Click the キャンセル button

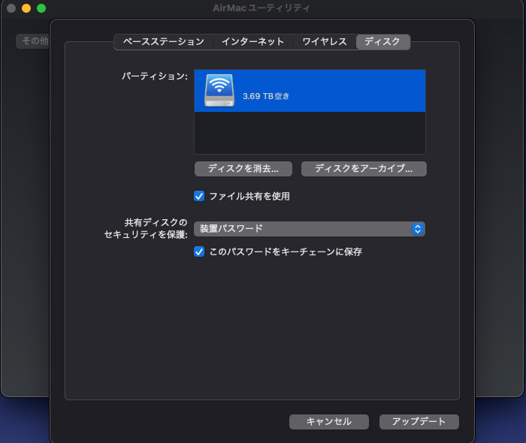point(329,421)
